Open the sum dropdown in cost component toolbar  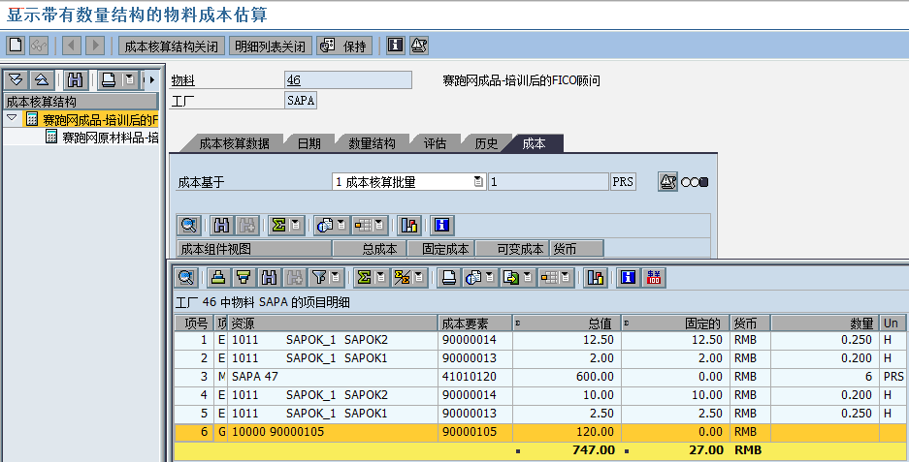(x=296, y=226)
